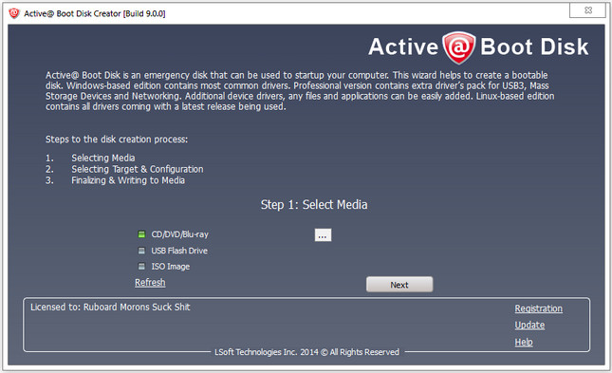The image size is (612, 373).
Task: Choose the USB Flash Drive radio option
Action: coord(173,251)
